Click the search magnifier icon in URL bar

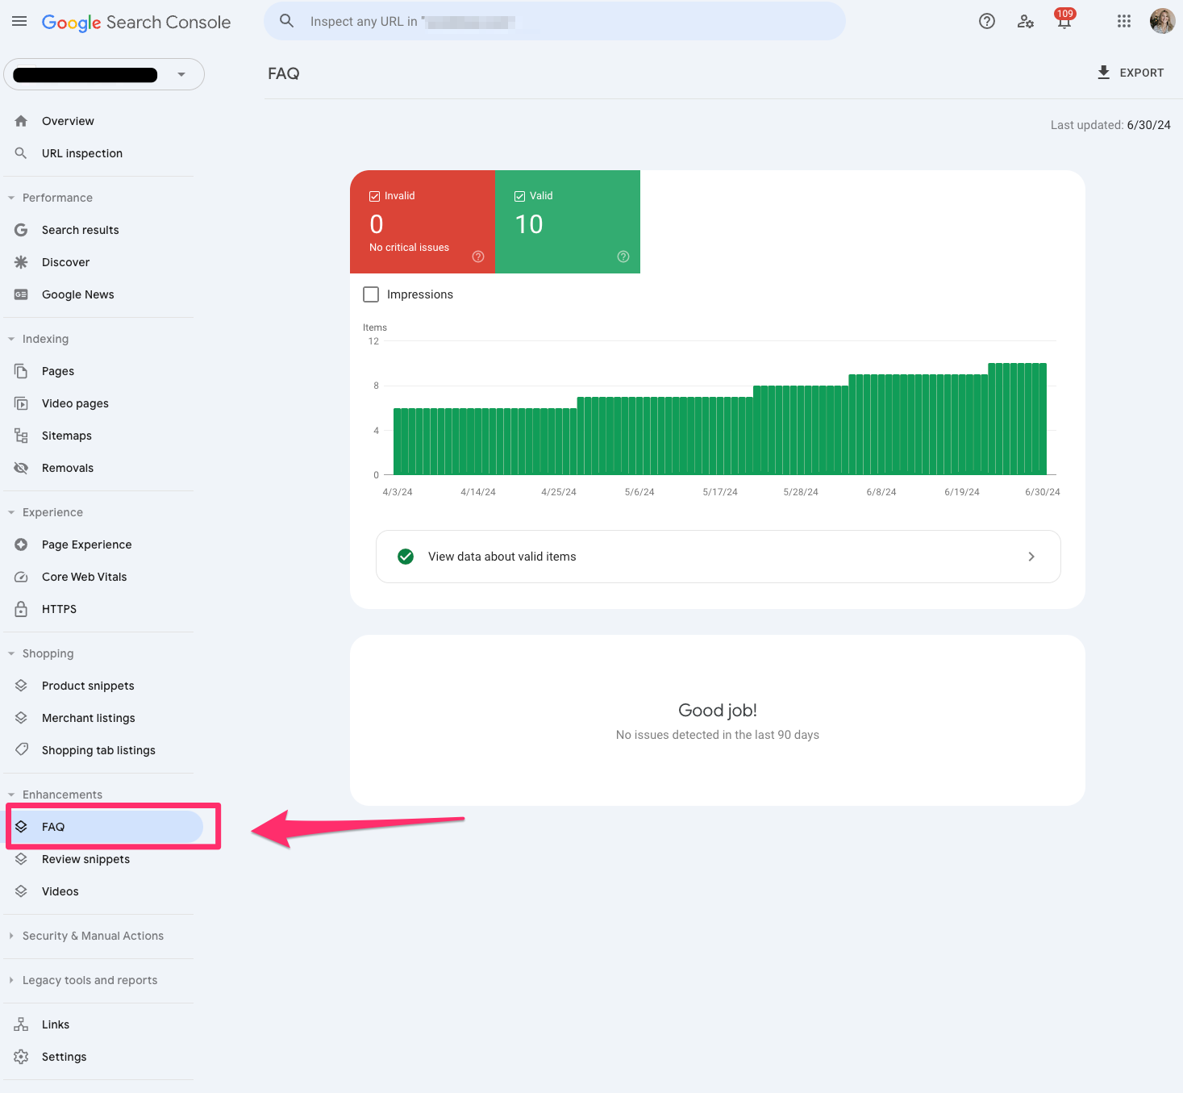(x=286, y=21)
